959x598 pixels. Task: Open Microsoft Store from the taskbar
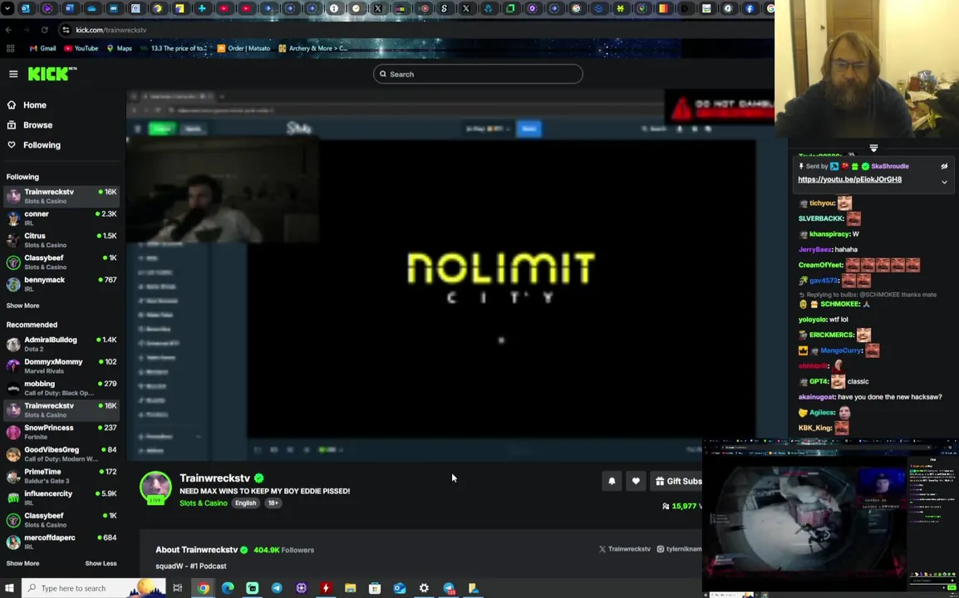(x=375, y=588)
